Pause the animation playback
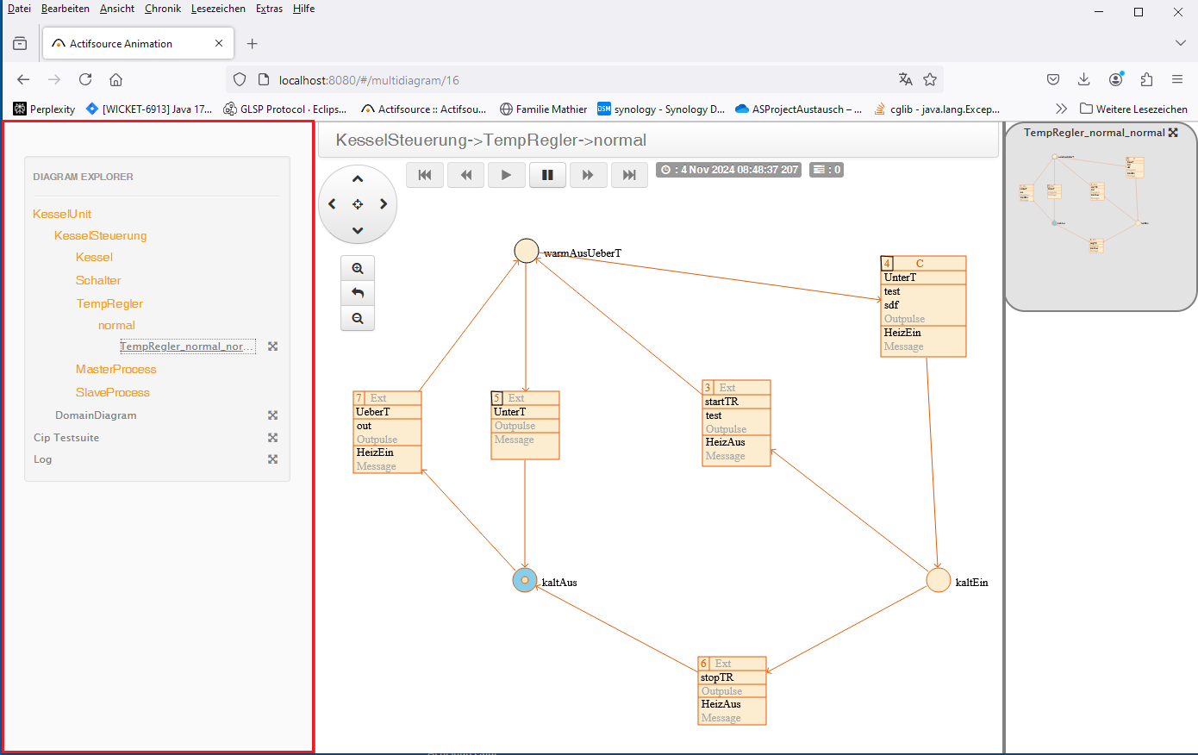The image size is (1198, 755). (x=547, y=175)
